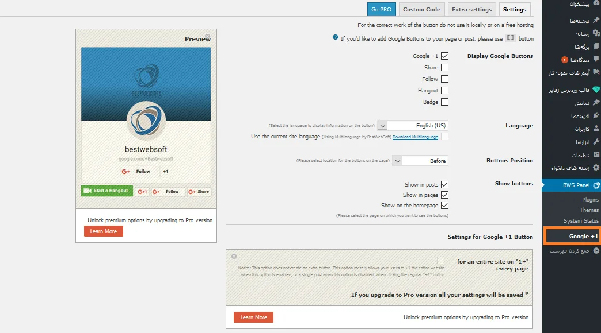Tick the Follow checkbox
This screenshot has width=601, height=333.
click(444, 79)
